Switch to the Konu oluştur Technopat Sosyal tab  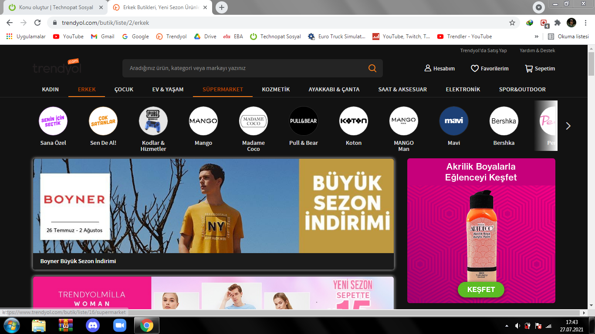[x=55, y=7]
